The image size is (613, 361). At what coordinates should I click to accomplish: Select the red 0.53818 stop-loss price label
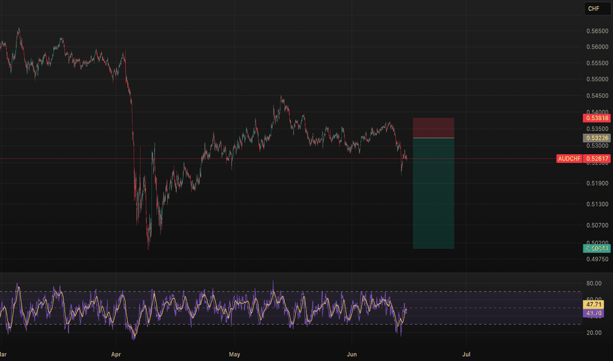[597, 118]
